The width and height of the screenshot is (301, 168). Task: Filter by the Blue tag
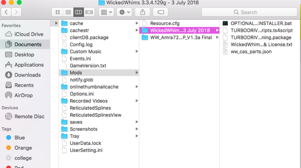[x=25, y=138]
